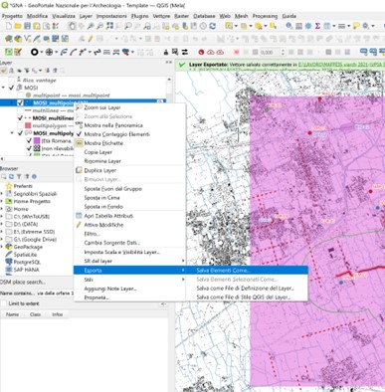This screenshot has width=385, height=392.
Task: Toggle visibility of MOSI_multipoint selected layer
Action: tap(20, 102)
